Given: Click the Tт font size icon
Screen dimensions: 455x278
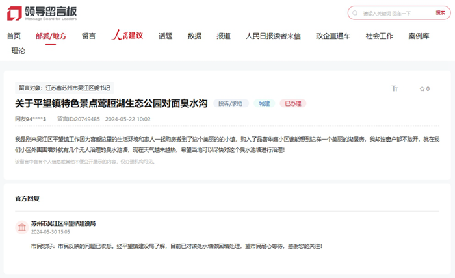Looking at the screenshot, I should [x=395, y=88].
